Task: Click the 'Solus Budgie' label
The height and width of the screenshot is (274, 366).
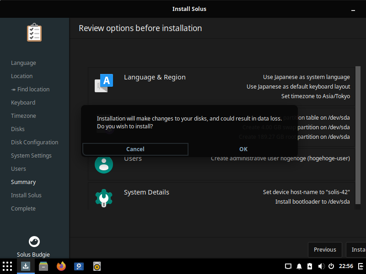Action: click(33, 255)
